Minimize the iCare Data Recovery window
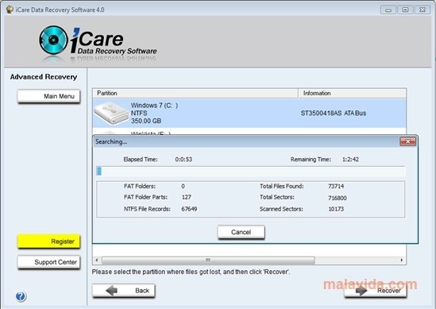This screenshot has width=436, height=309. [x=388, y=10]
